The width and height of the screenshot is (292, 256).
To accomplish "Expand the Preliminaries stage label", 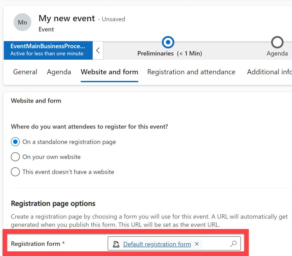I will 169,53.
